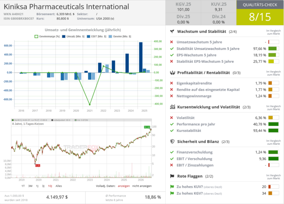Click the 82,94 price marker on candlestick chart
The height and width of the screenshot is (204, 284).
[147, 127]
